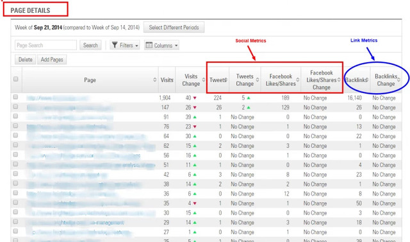The height and width of the screenshot is (242, 410).
Task: Click the funnel icon on Filters
Action: pos(115,45)
